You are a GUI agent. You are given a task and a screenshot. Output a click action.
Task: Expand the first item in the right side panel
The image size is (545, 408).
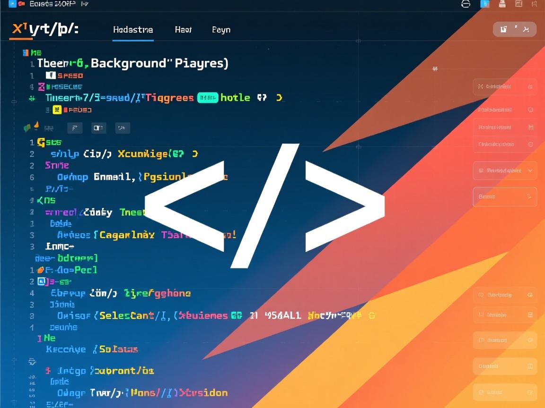pyautogui.click(x=505, y=87)
